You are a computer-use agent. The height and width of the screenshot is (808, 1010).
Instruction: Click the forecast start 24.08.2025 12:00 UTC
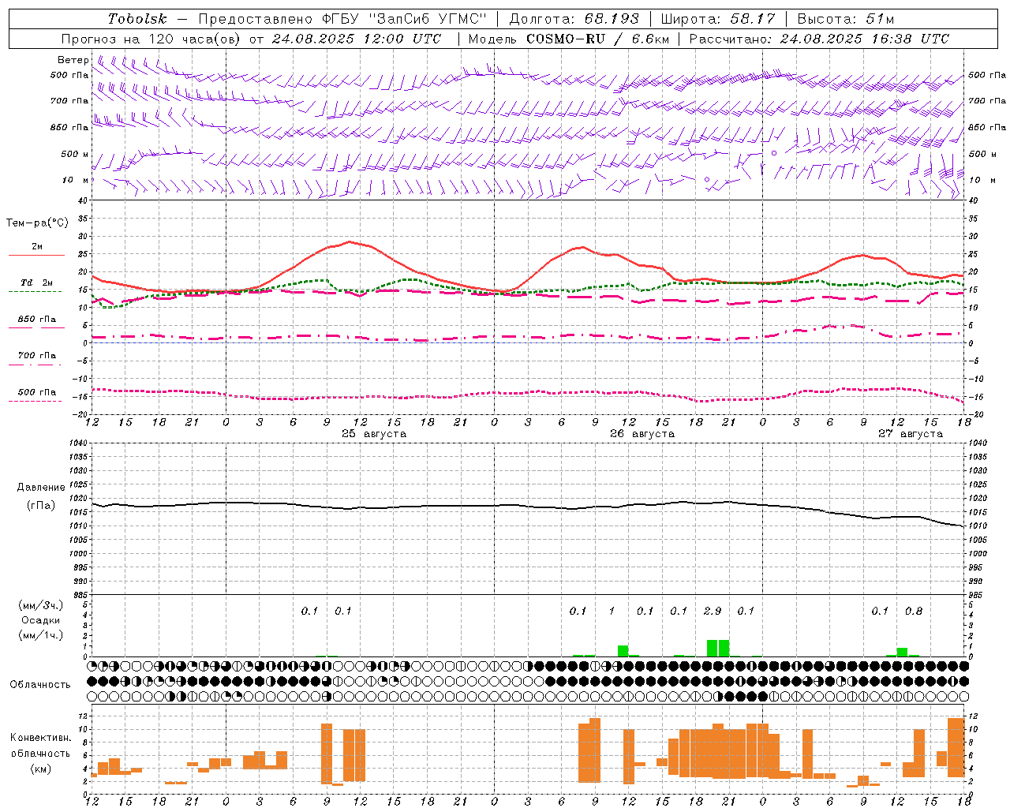355,39
